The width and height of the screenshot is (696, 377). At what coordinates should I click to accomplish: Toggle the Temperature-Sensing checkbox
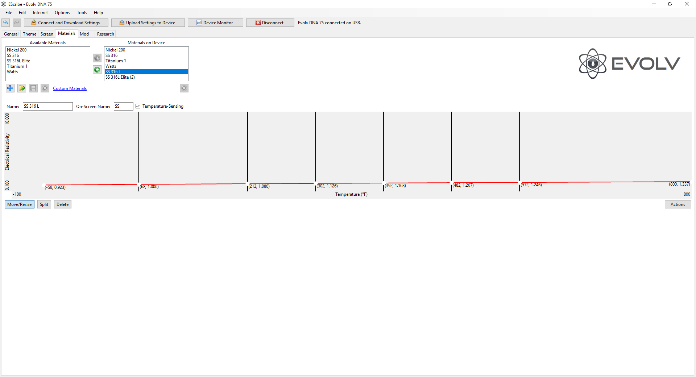[138, 106]
